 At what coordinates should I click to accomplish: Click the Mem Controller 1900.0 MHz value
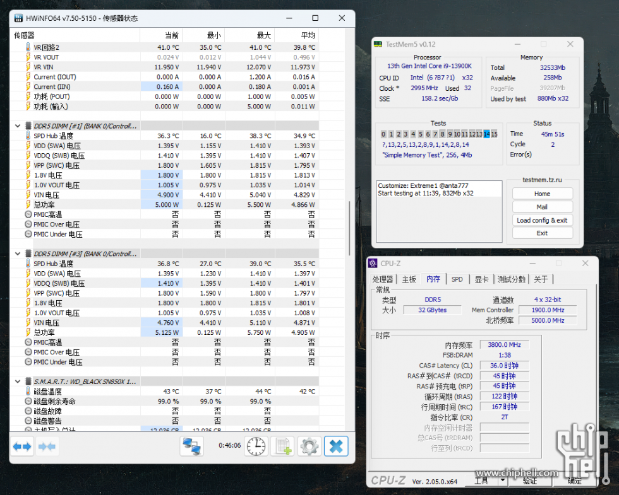pyautogui.click(x=548, y=310)
